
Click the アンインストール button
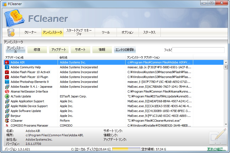[x=15, y=50]
